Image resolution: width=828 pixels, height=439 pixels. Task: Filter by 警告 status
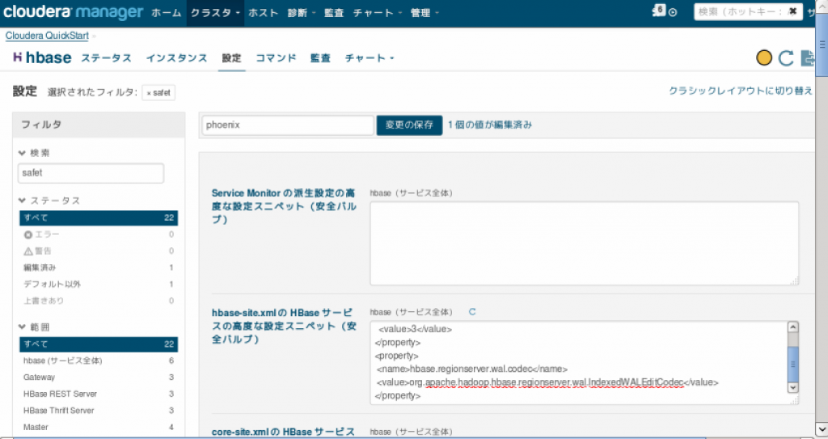[x=99, y=251]
